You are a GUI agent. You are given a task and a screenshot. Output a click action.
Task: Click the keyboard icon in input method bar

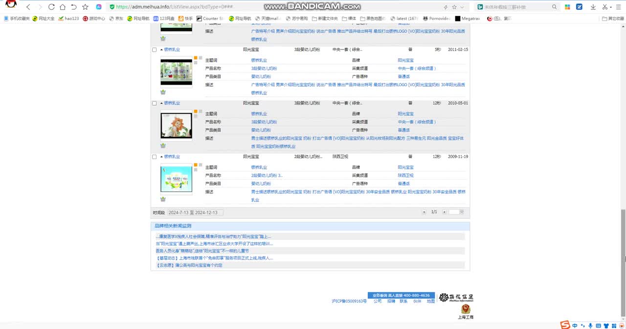(598, 326)
